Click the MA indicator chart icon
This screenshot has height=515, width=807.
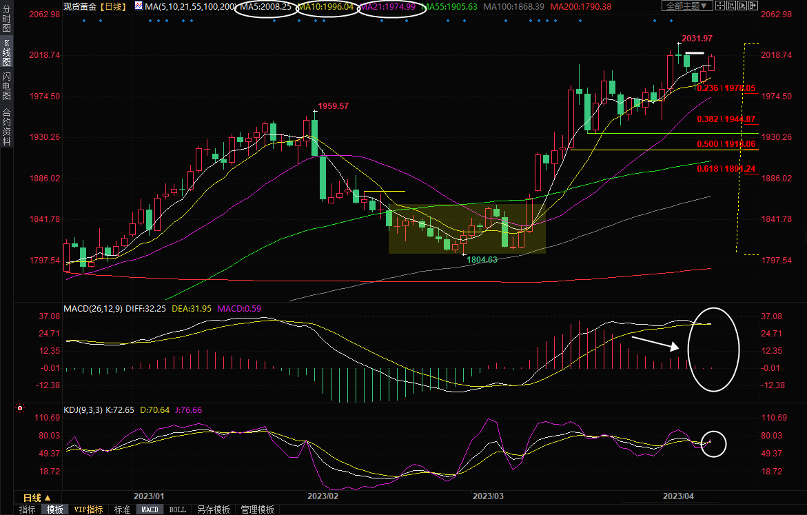(139, 6)
